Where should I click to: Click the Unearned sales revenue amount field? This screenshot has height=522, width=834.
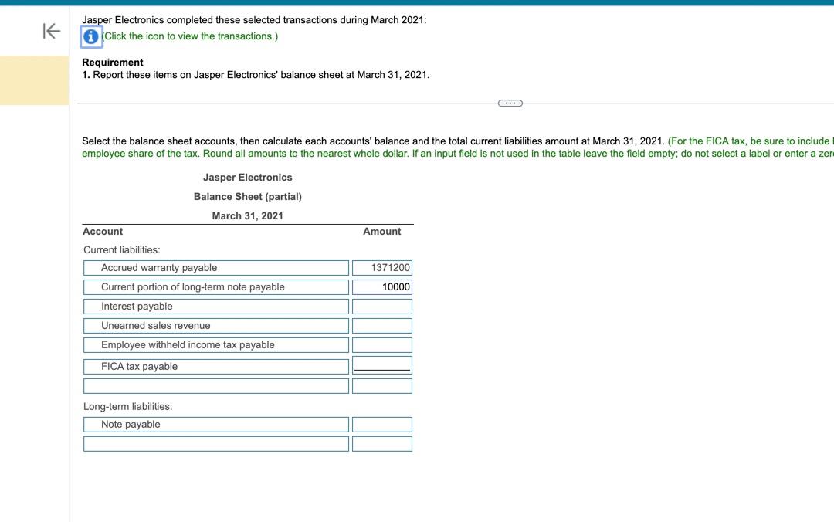click(381, 325)
